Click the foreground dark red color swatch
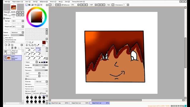This screenshot has width=190, height=107. 44,42
